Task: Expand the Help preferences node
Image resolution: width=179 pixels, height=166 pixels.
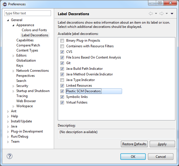Action: pos(8,116)
